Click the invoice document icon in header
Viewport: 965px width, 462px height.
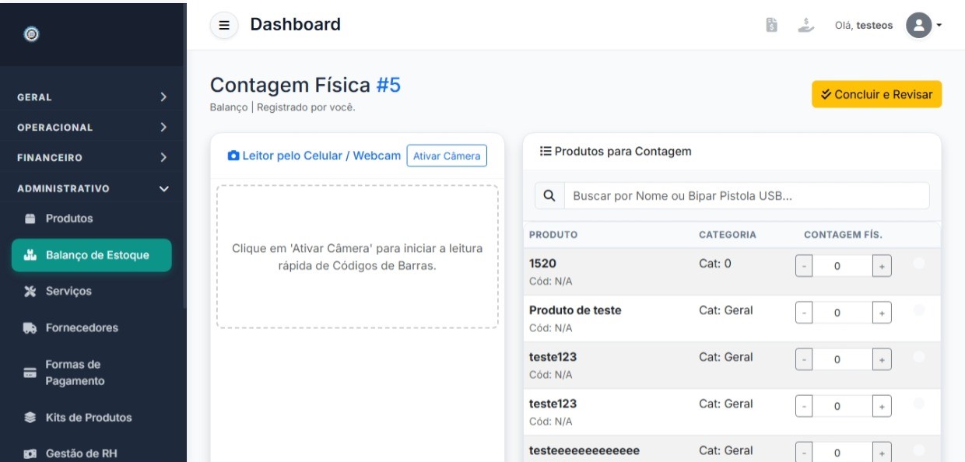click(x=772, y=26)
